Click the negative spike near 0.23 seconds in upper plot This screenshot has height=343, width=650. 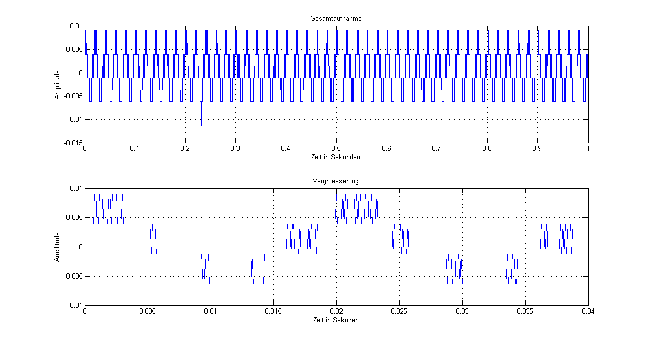pos(201,116)
